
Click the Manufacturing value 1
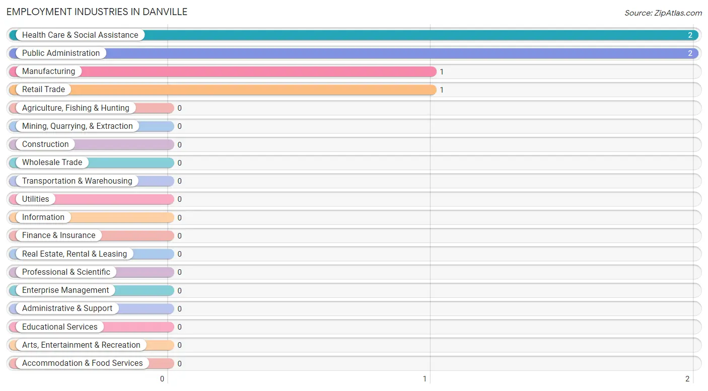point(442,72)
